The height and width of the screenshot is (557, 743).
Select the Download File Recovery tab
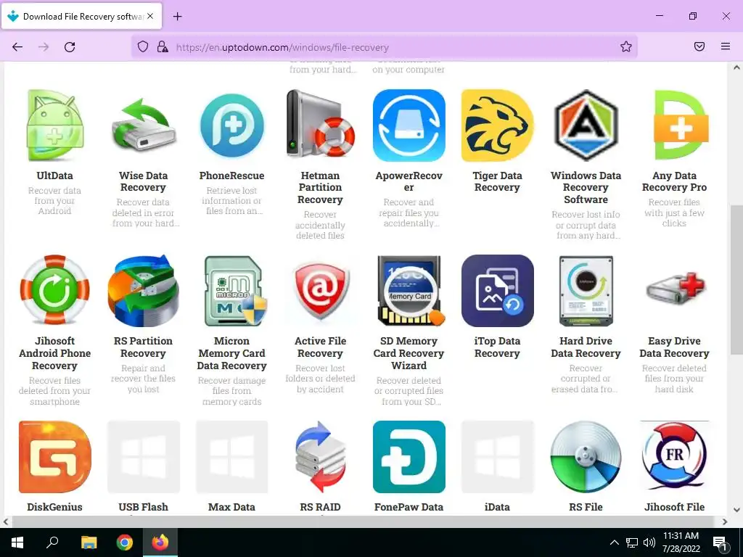coord(81,16)
